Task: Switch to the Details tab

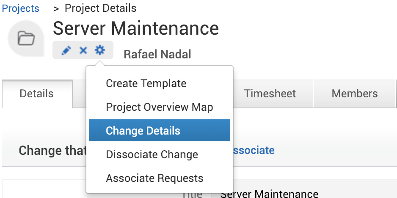Action: pos(37,93)
